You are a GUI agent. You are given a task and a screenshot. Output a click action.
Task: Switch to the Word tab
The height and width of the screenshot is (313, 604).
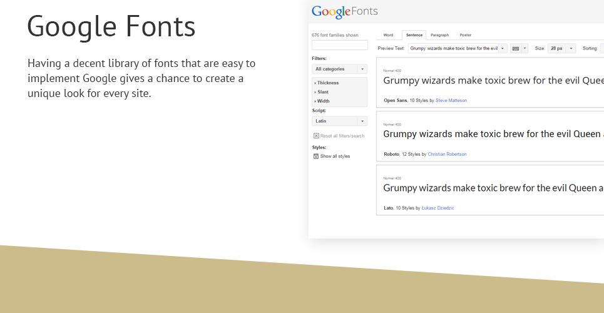pos(388,35)
